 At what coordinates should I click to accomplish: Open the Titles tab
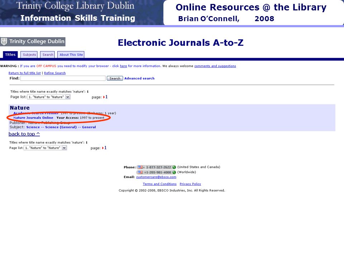10,54
